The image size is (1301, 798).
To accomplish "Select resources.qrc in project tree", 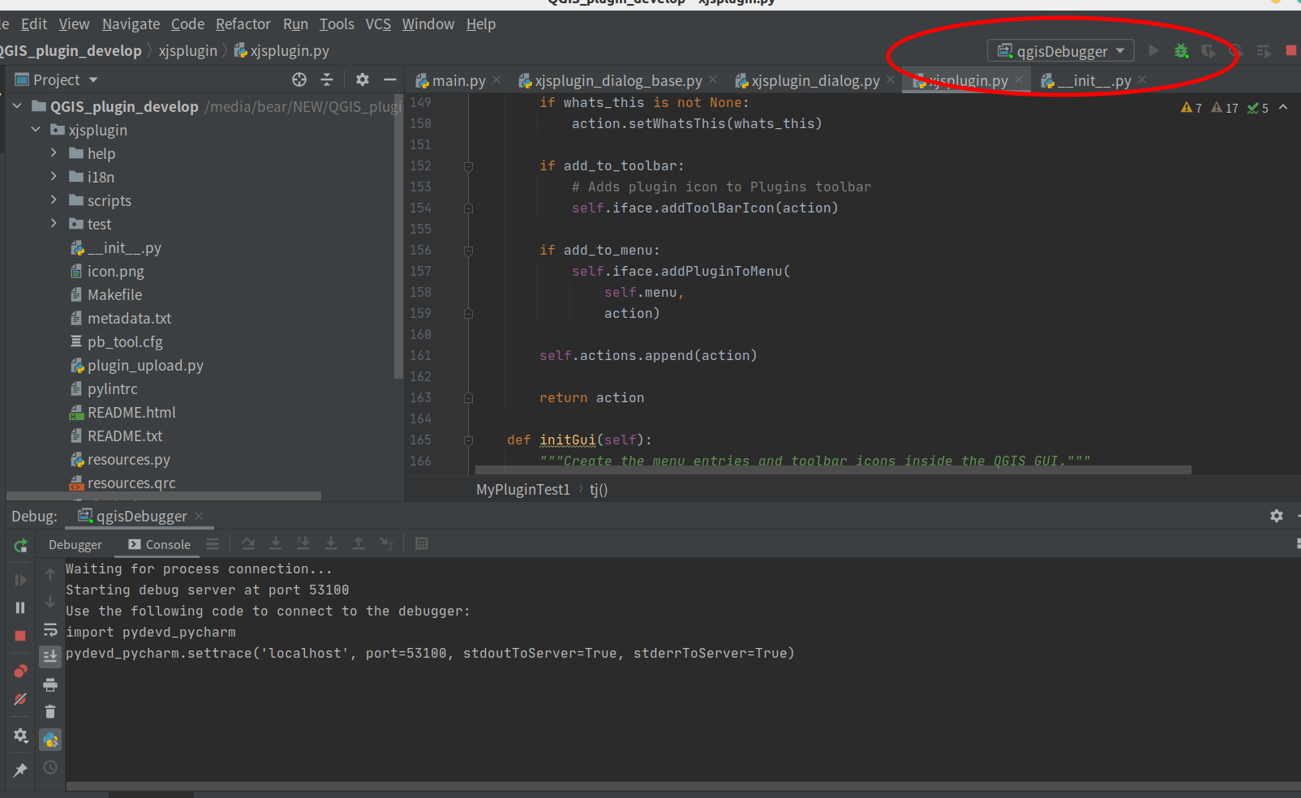I will [131, 483].
